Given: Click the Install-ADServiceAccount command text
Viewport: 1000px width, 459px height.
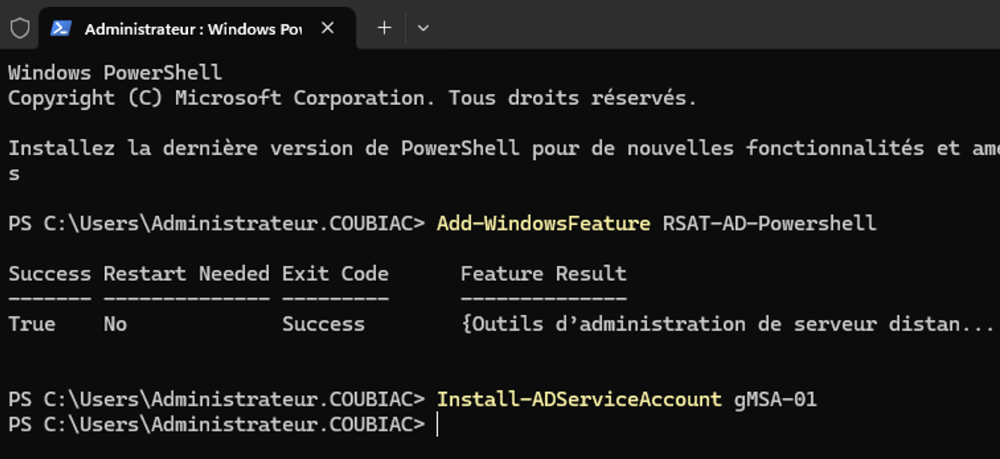Looking at the screenshot, I should click(579, 399).
